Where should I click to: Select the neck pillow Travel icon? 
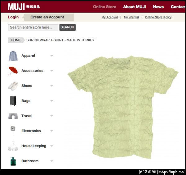[x=13, y=116]
